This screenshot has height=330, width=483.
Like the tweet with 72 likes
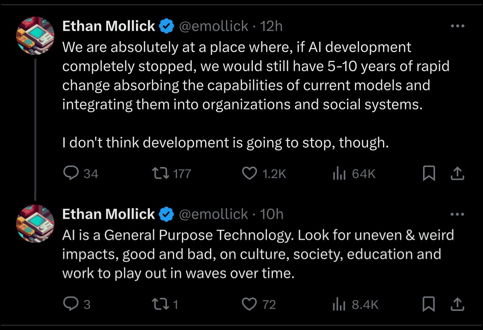(x=249, y=305)
